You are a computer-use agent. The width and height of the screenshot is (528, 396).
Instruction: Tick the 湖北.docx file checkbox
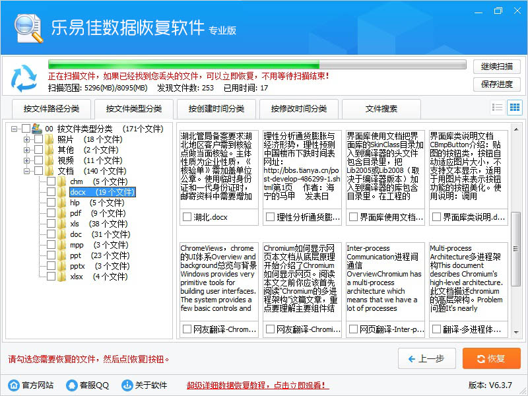tap(187, 216)
